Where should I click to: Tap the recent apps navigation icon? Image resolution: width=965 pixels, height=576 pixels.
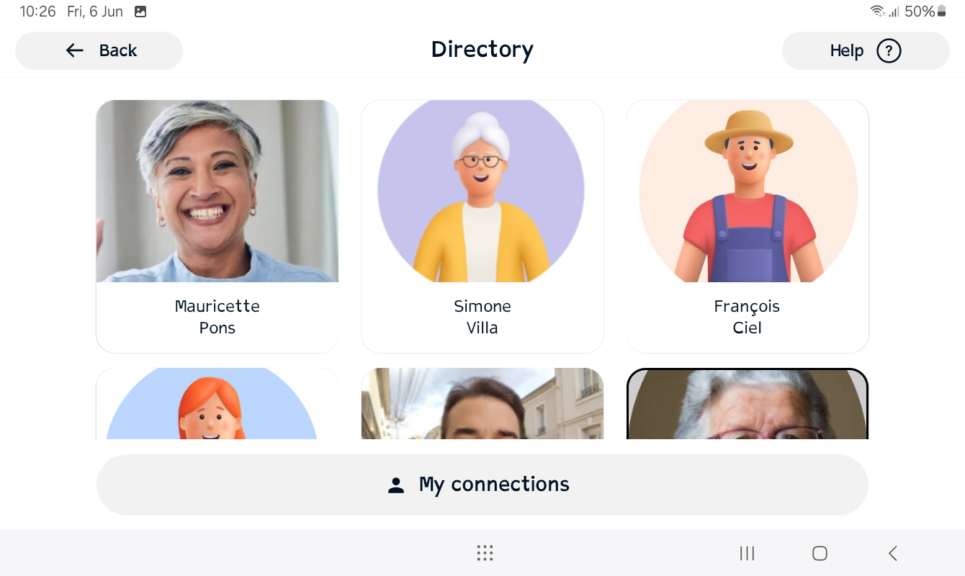[x=747, y=553]
